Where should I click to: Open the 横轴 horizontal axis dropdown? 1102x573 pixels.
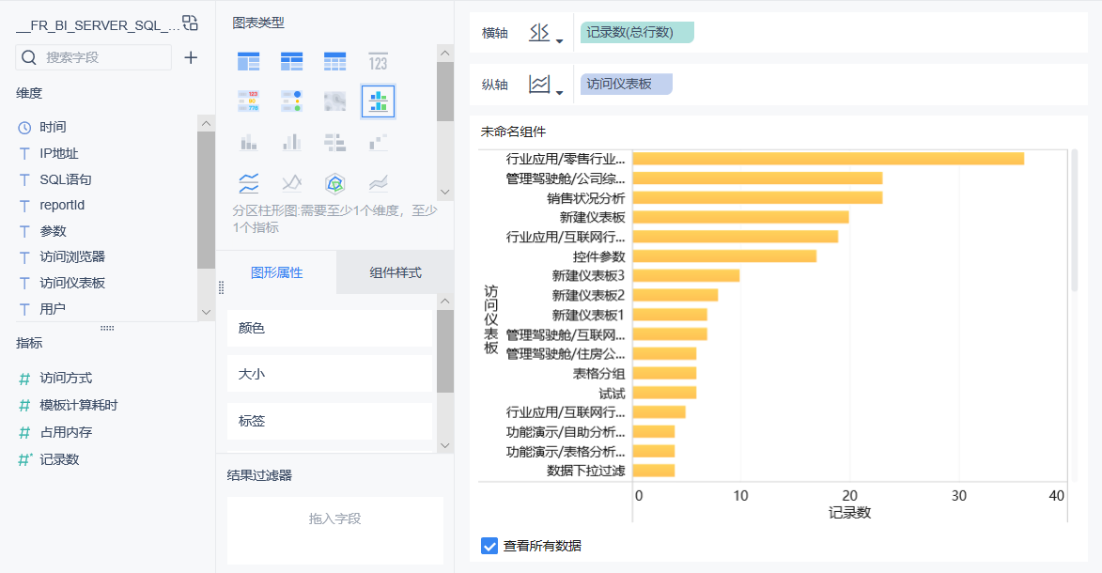coord(546,34)
